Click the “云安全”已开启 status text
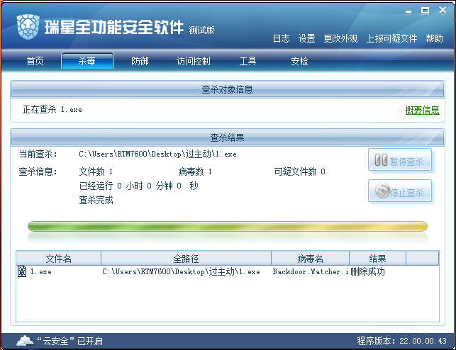The width and height of the screenshot is (456, 350). [x=69, y=341]
